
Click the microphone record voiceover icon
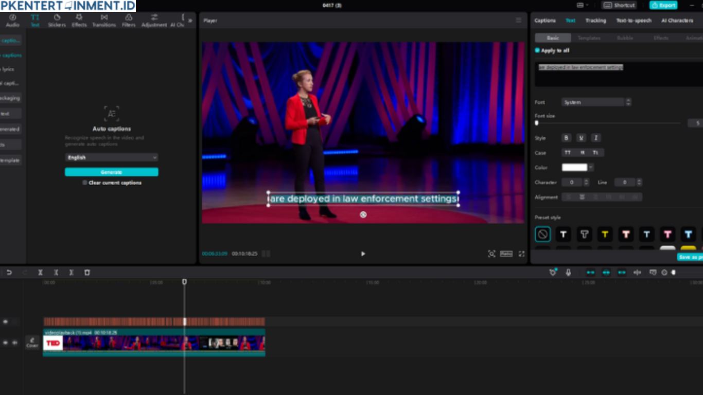(568, 273)
